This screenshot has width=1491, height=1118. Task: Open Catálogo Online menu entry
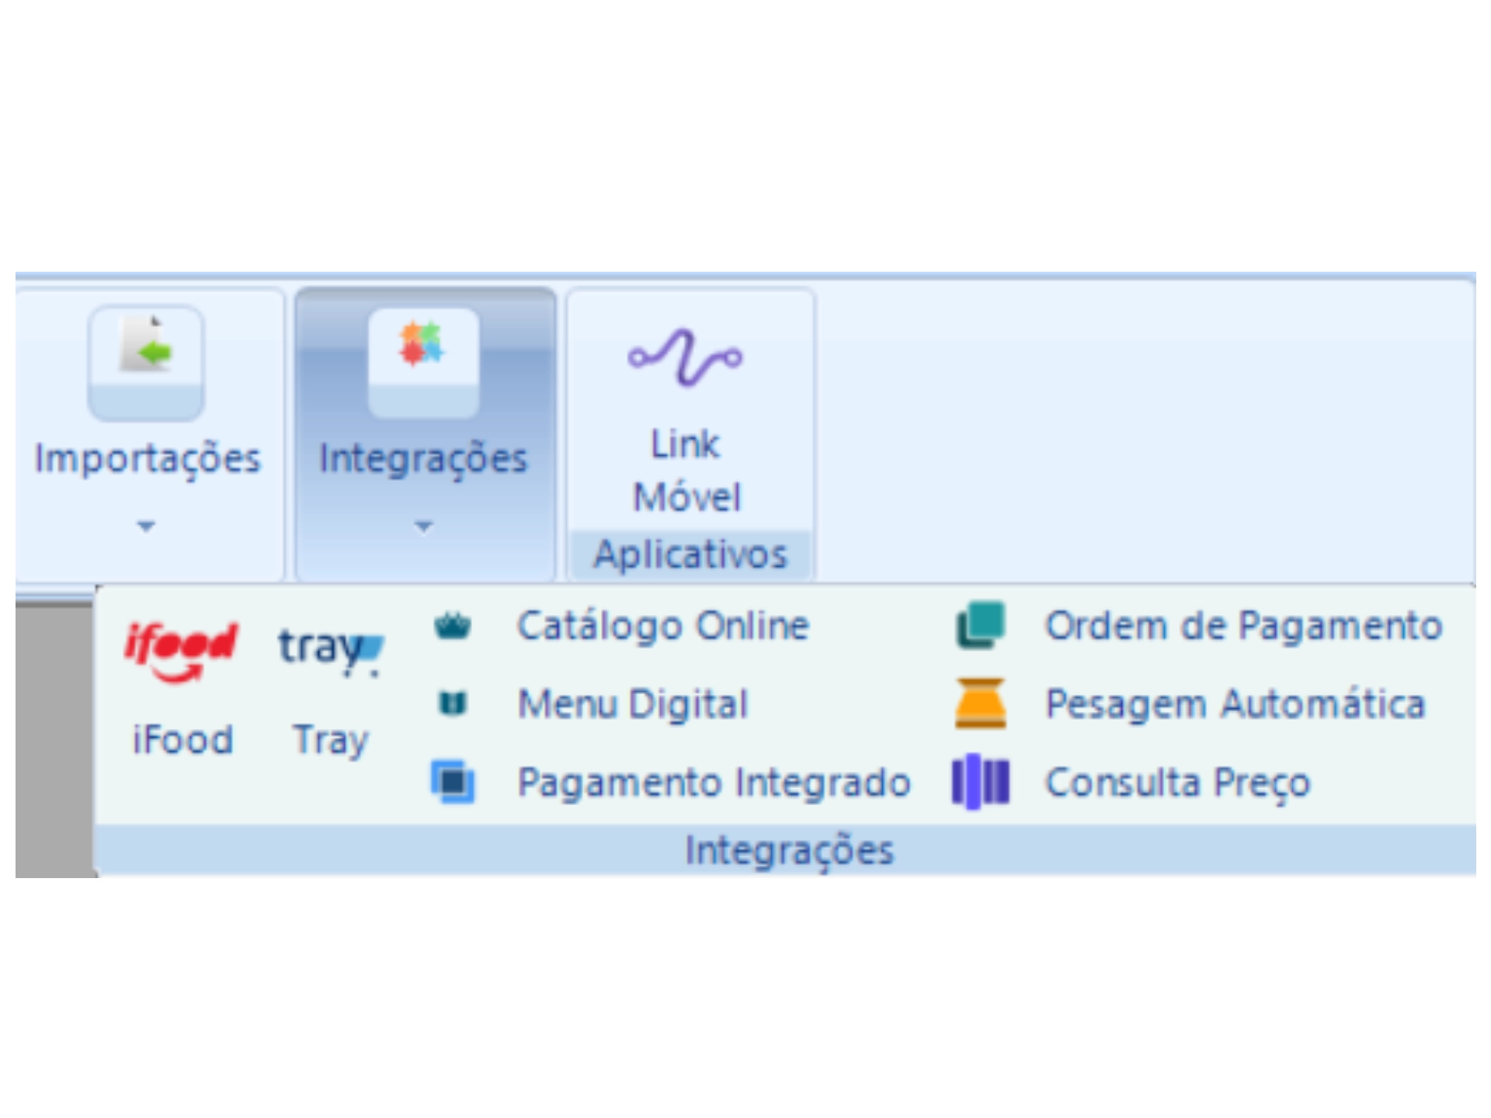[x=663, y=626]
